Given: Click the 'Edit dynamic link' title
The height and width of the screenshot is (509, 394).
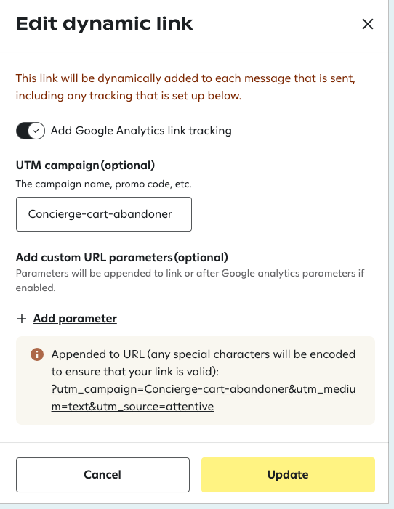Looking at the screenshot, I should pos(105,24).
